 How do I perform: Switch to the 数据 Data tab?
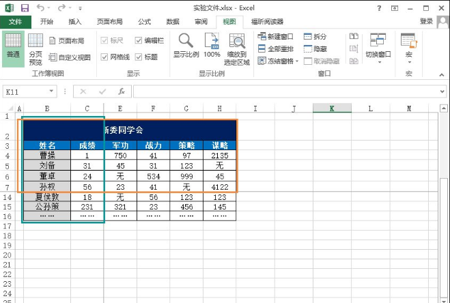[173, 22]
